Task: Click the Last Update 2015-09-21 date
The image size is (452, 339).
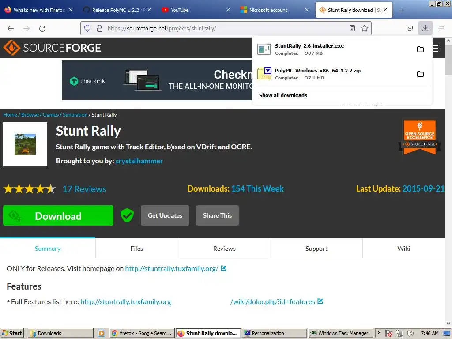Action: 423,188
